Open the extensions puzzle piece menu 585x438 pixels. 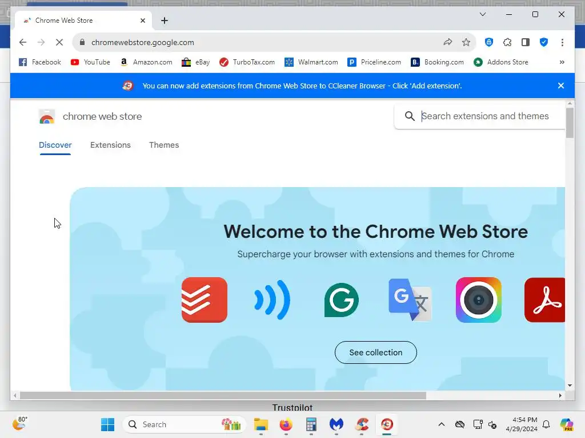tap(507, 42)
